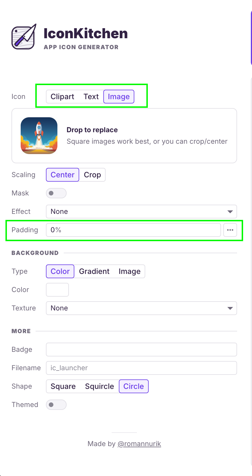Switch Icon type to Clipart
The width and height of the screenshot is (252, 476).
pos(62,97)
